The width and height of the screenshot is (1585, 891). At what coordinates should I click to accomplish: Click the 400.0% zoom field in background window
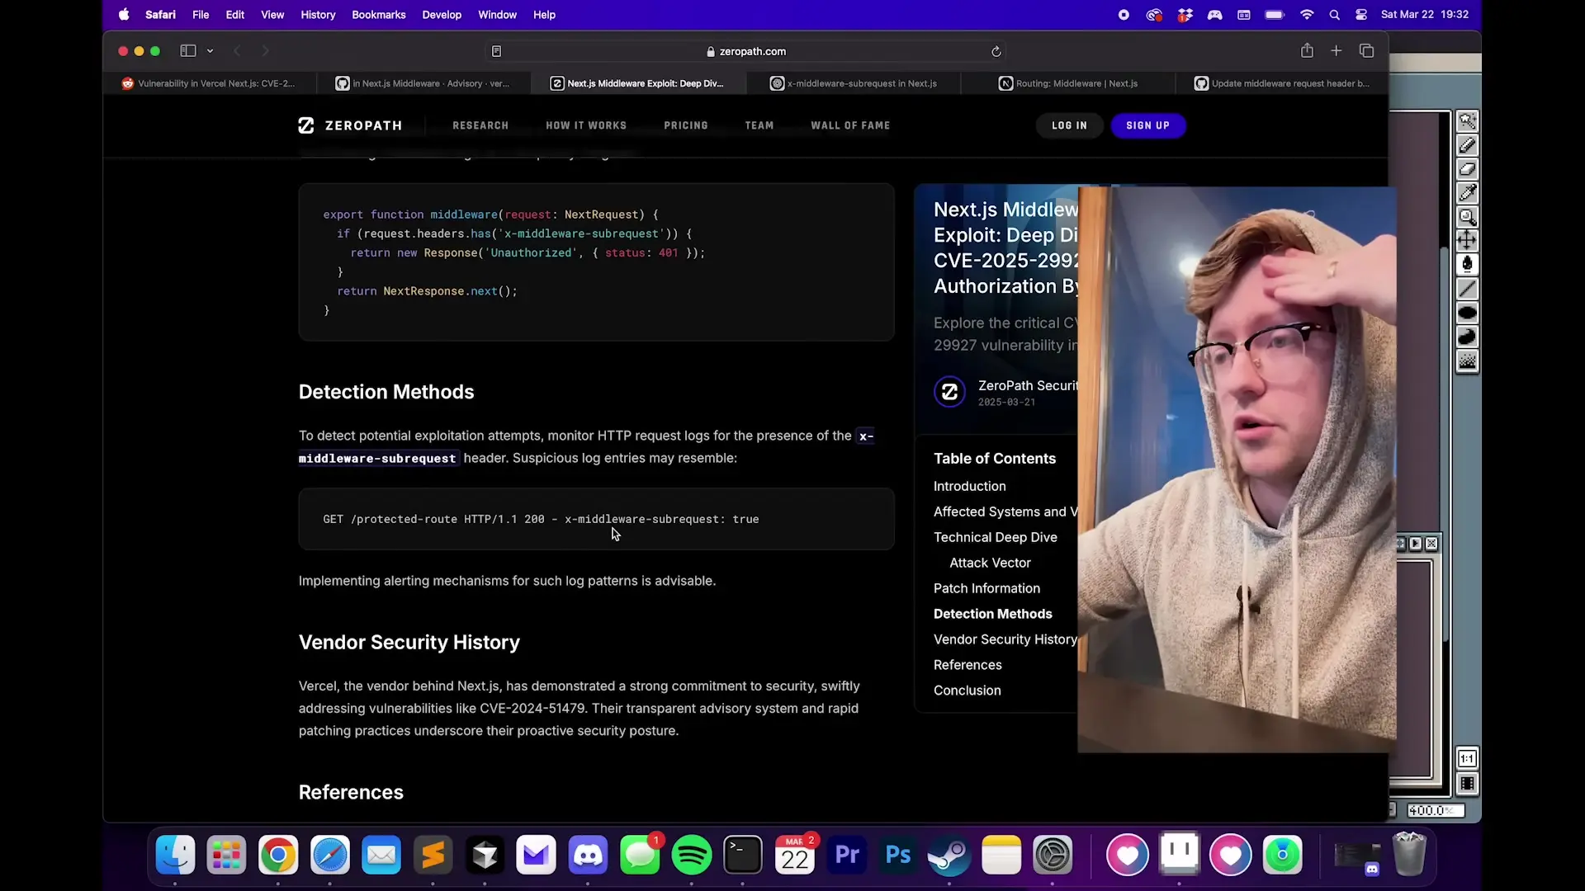[1435, 811]
